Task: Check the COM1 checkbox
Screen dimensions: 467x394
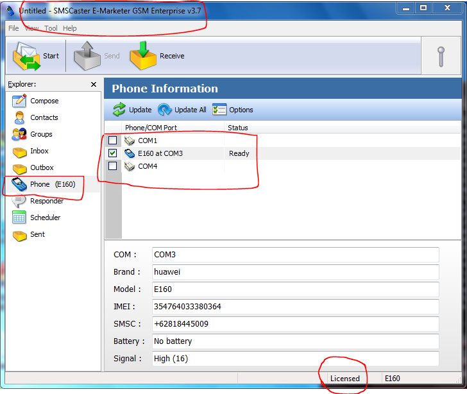Action: 113,140
